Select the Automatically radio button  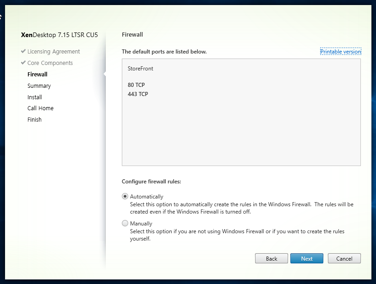pyautogui.click(x=125, y=196)
